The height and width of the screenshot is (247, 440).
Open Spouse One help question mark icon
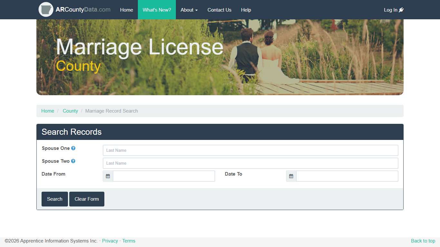point(73,148)
